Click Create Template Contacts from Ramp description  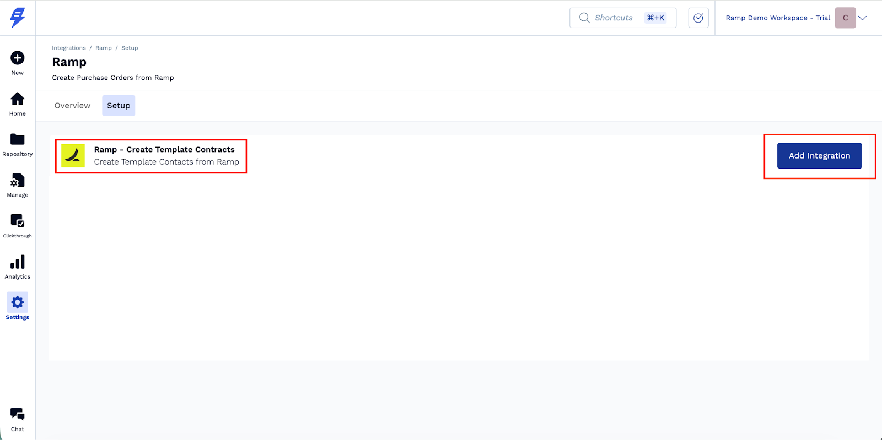click(x=166, y=162)
